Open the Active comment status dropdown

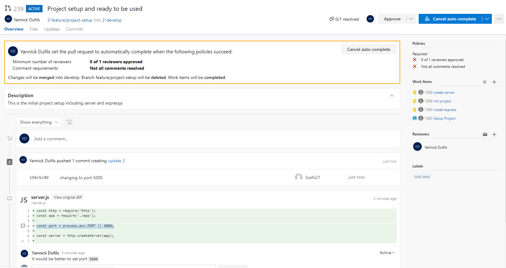coord(387,253)
